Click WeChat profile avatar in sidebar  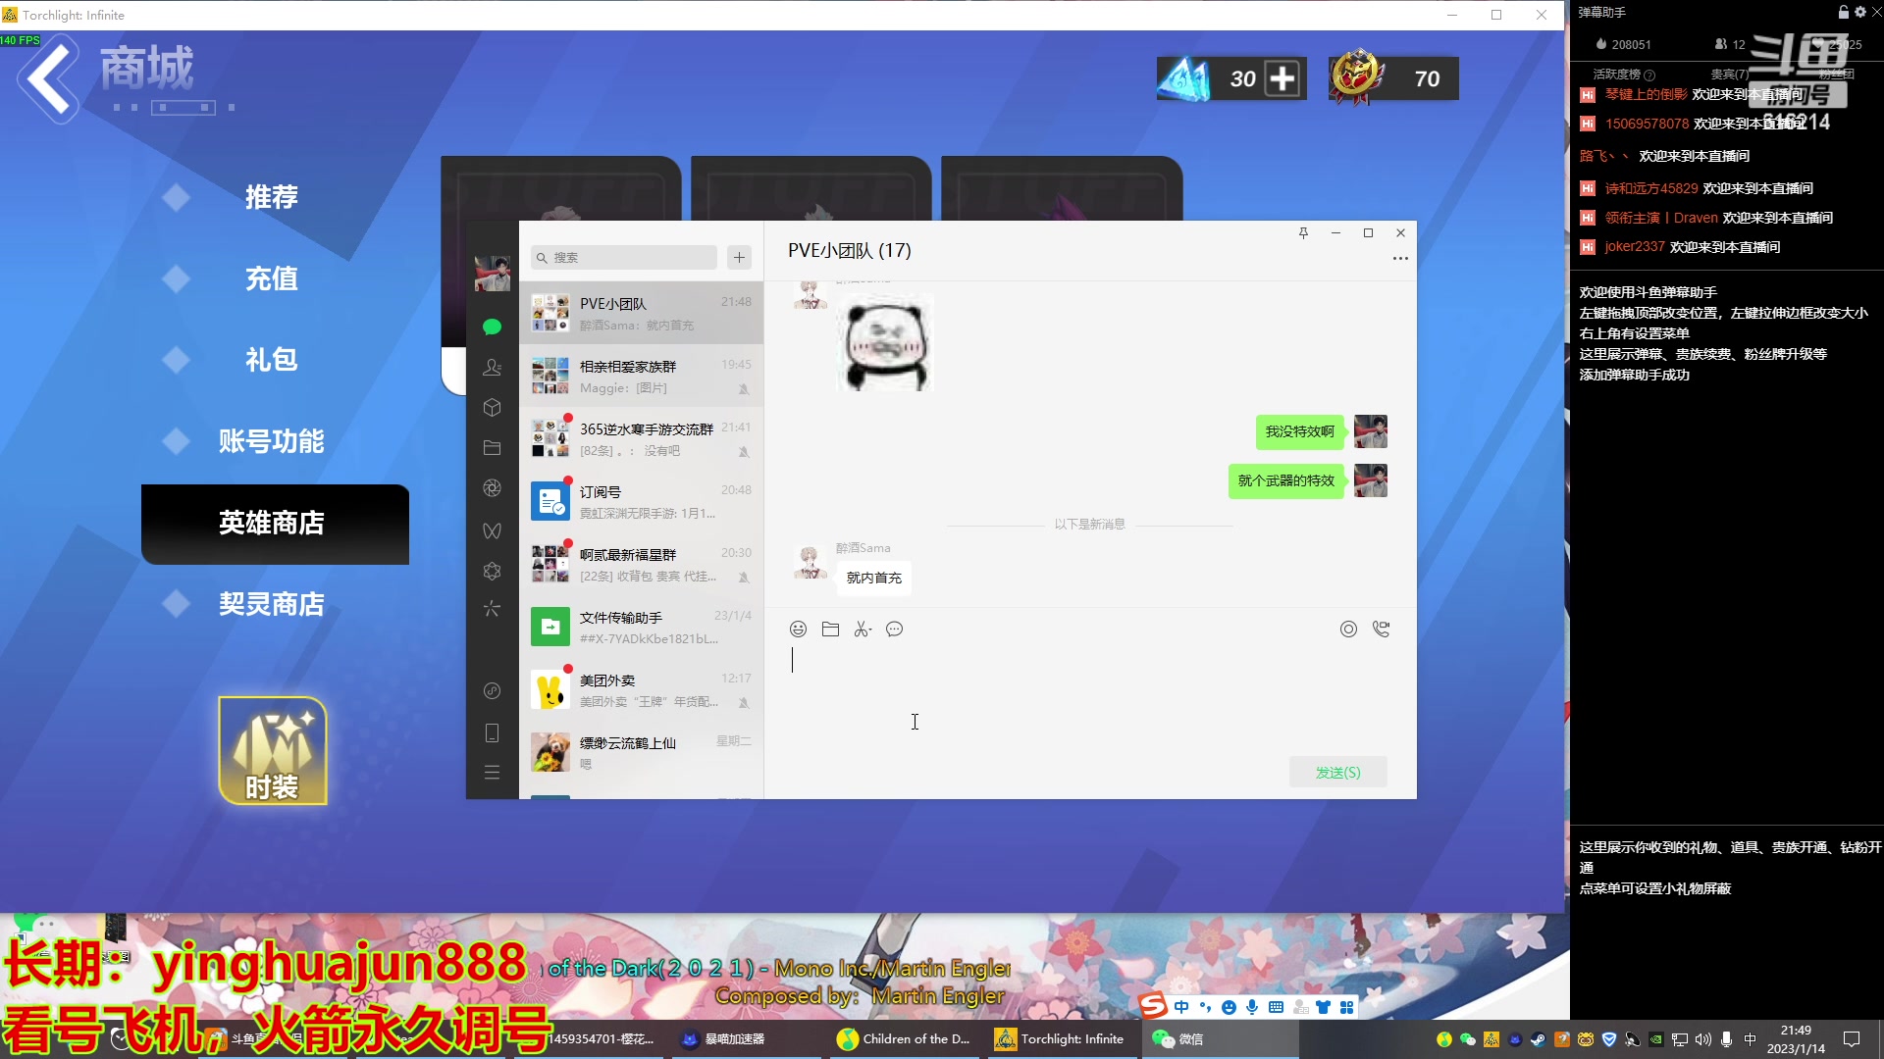(x=493, y=273)
